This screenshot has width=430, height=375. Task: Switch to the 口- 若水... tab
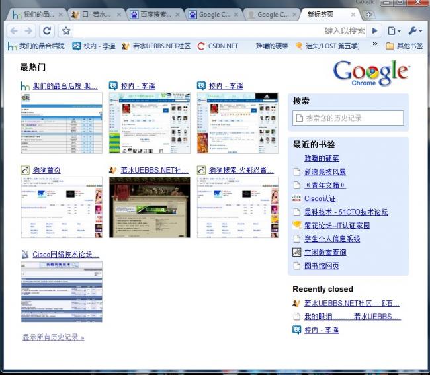click(95, 15)
